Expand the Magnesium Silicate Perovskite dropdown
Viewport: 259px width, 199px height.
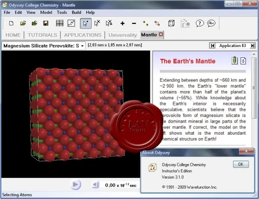pos(82,46)
